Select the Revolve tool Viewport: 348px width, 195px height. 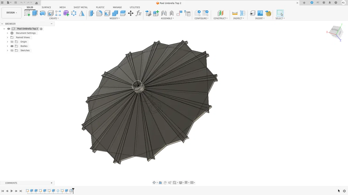pyautogui.click(x=43, y=13)
